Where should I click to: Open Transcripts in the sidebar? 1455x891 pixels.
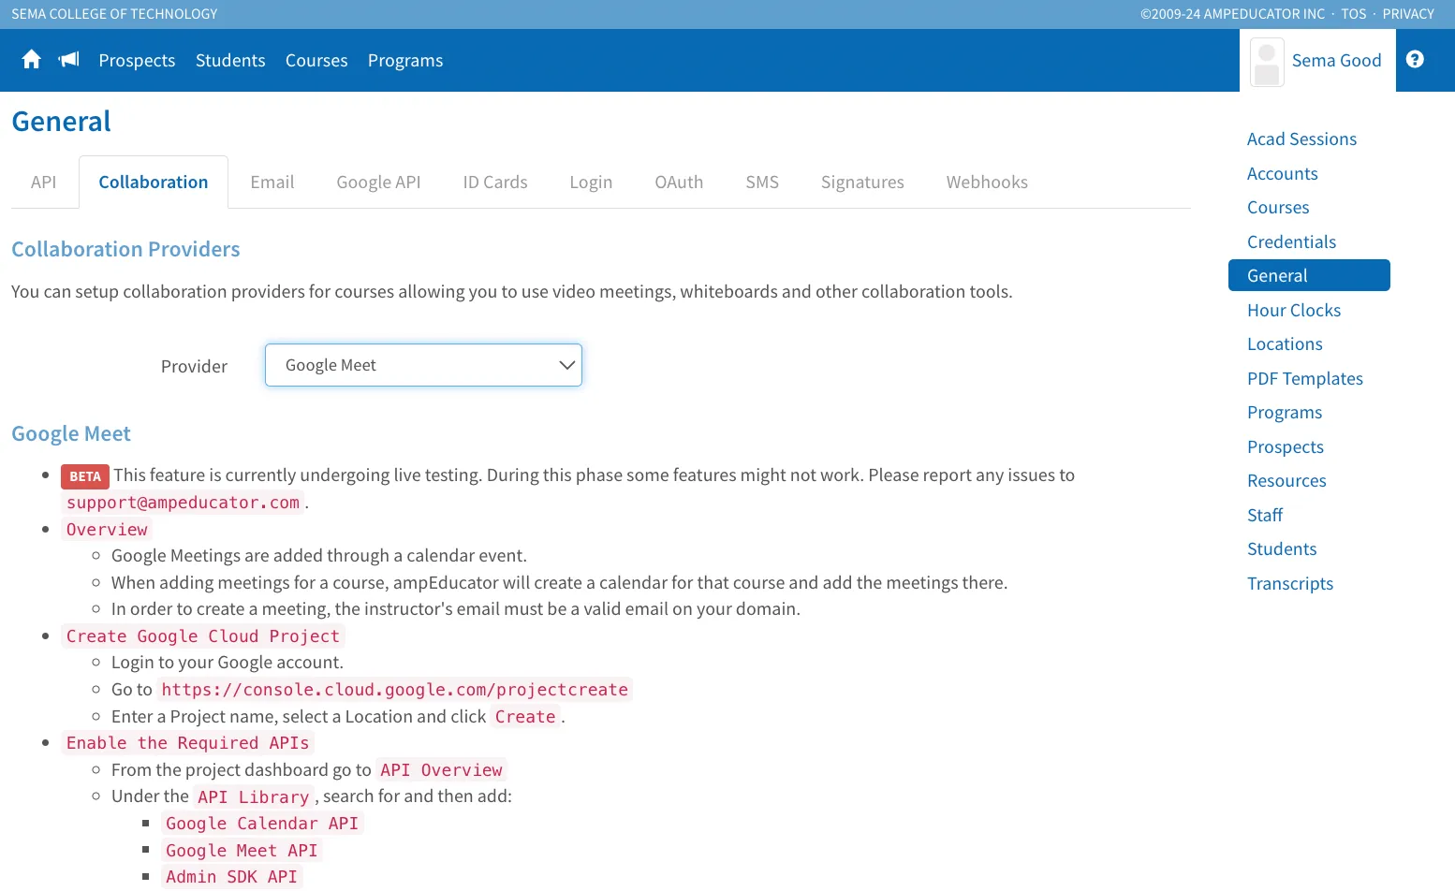(x=1290, y=583)
